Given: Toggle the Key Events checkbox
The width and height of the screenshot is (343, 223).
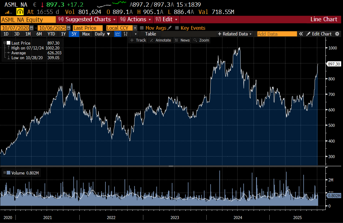Looking at the screenshot, I should pos(177,28).
